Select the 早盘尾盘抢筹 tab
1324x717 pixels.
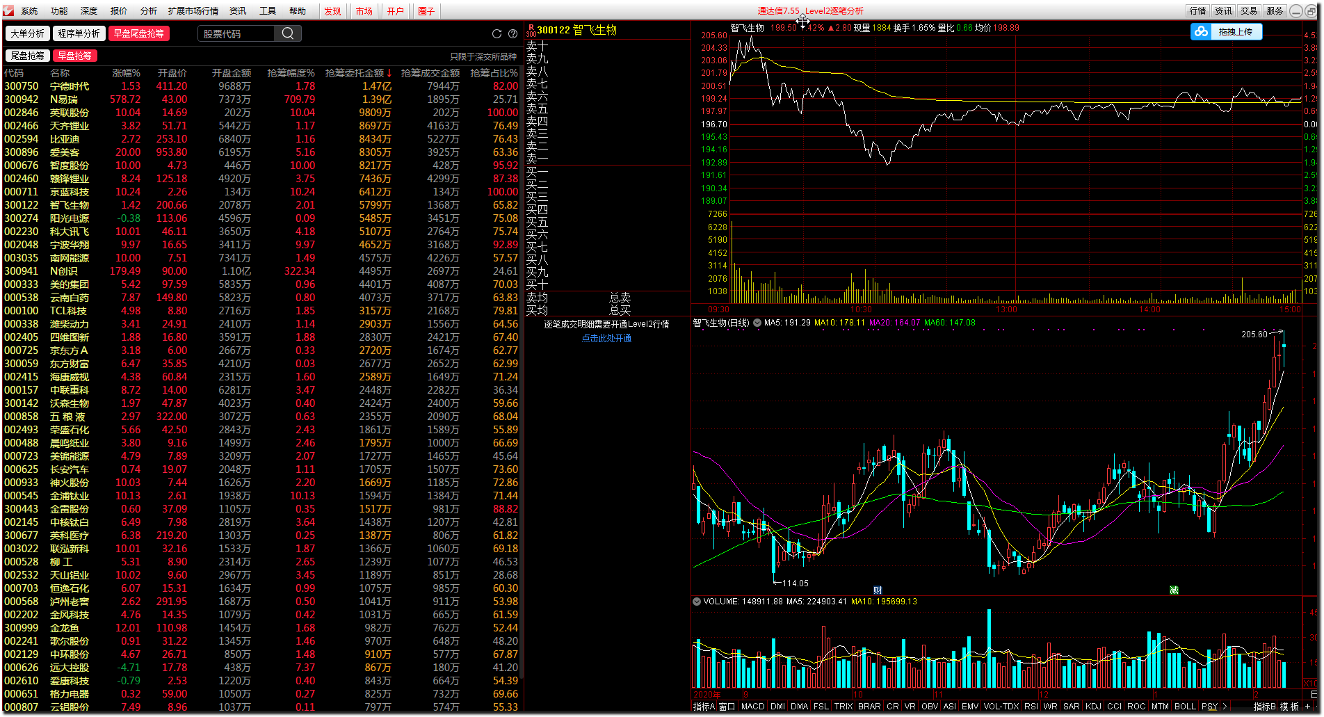tap(138, 33)
